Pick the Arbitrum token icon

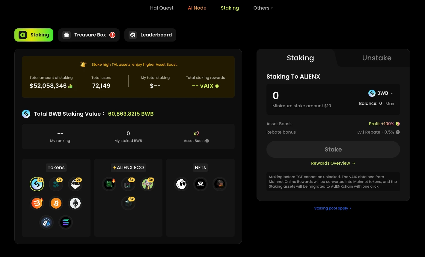click(x=46, y=222)
